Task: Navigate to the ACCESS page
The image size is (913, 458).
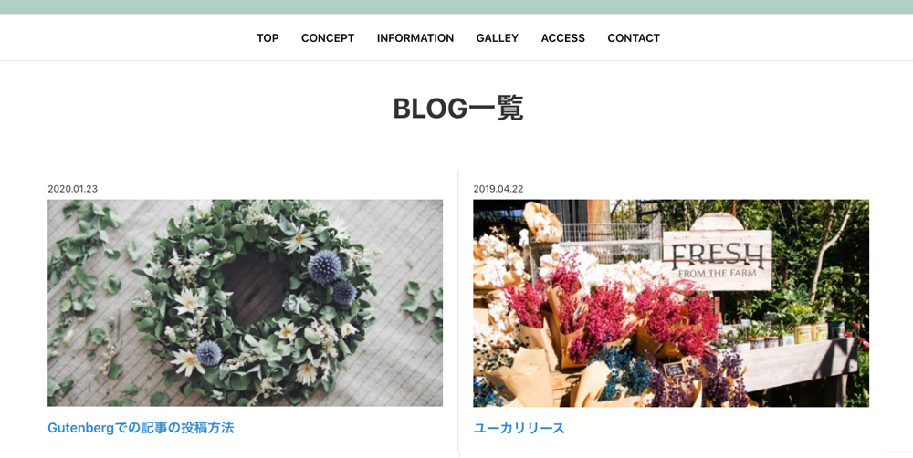Action: [563, 37]
